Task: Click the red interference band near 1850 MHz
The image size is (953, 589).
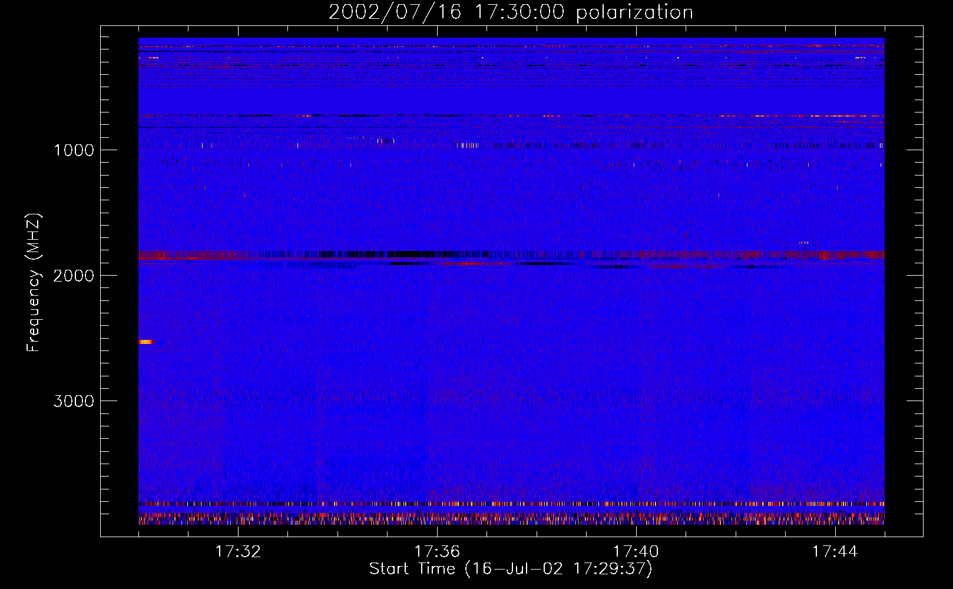Action: (x=511, y=256)
